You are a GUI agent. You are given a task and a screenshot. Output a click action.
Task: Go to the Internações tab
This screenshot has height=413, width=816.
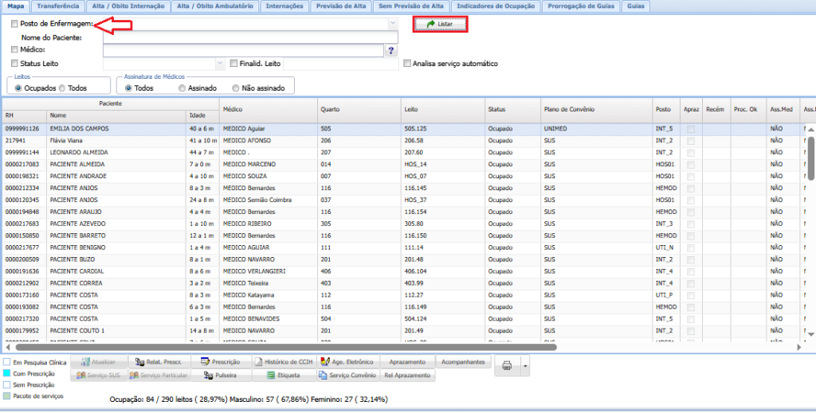pos(284,6)
